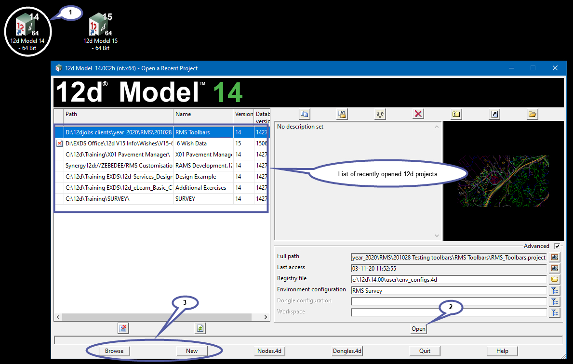The height and width of the screenshot is (364, 573).
Task: Click the red X delete project icon
Action: [418, 114]
